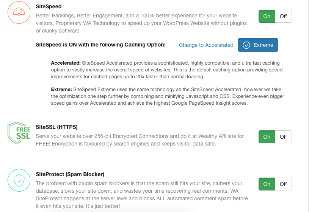Click the SiteProtect description text
Screen dimensions: 309x212
coord(142,195)
